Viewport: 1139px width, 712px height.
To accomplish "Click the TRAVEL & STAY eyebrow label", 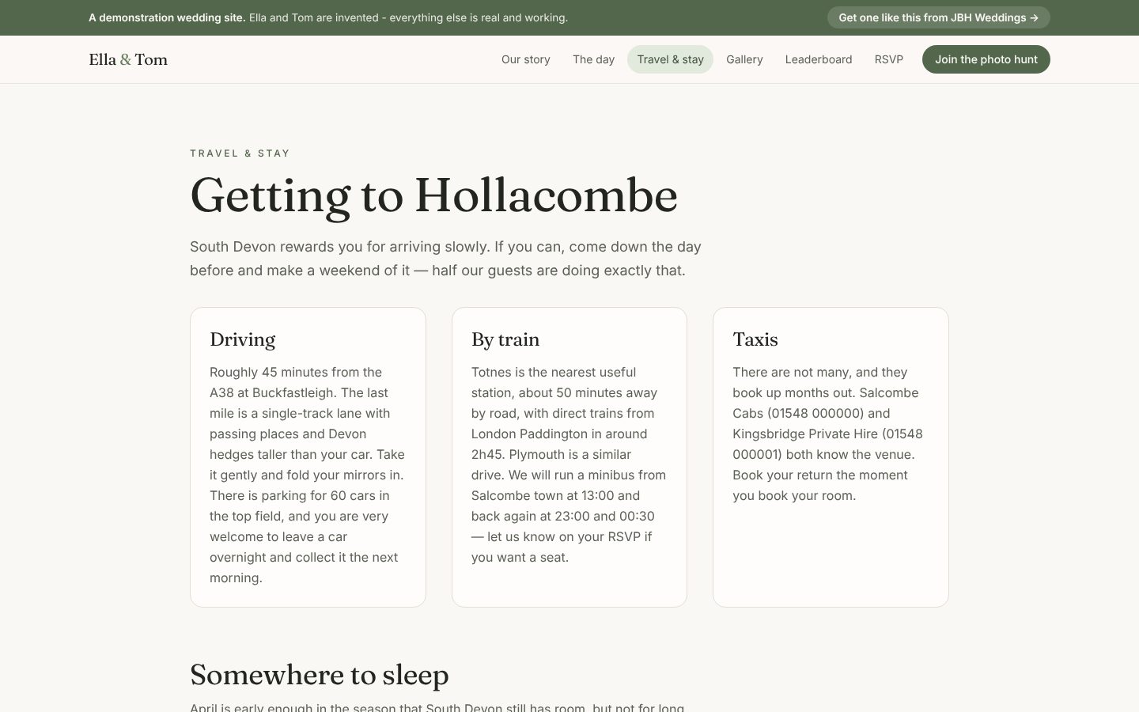I will pyautogui.click(x=240, y=153).
